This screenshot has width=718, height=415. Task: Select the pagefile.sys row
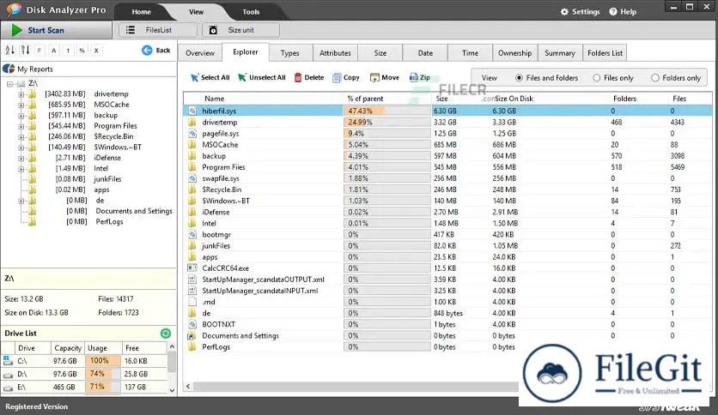(x=447, y=134)
